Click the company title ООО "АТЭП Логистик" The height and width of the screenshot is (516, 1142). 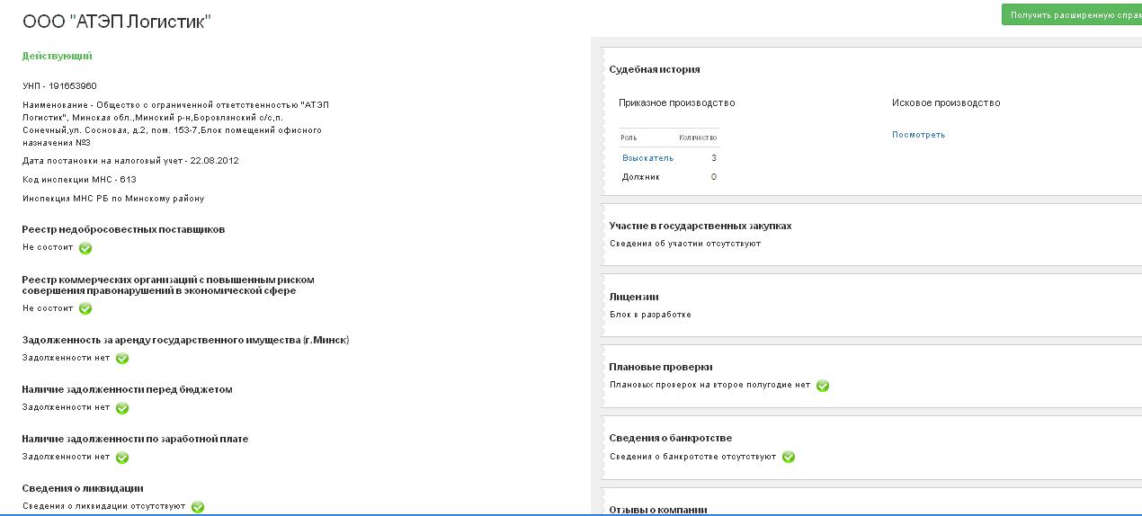point(116,22)
